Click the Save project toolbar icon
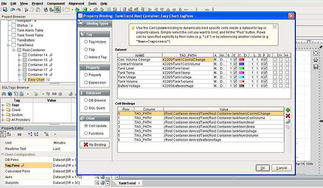Image resolution: width=323 pixels, height=188 pixels. point(5,10)
